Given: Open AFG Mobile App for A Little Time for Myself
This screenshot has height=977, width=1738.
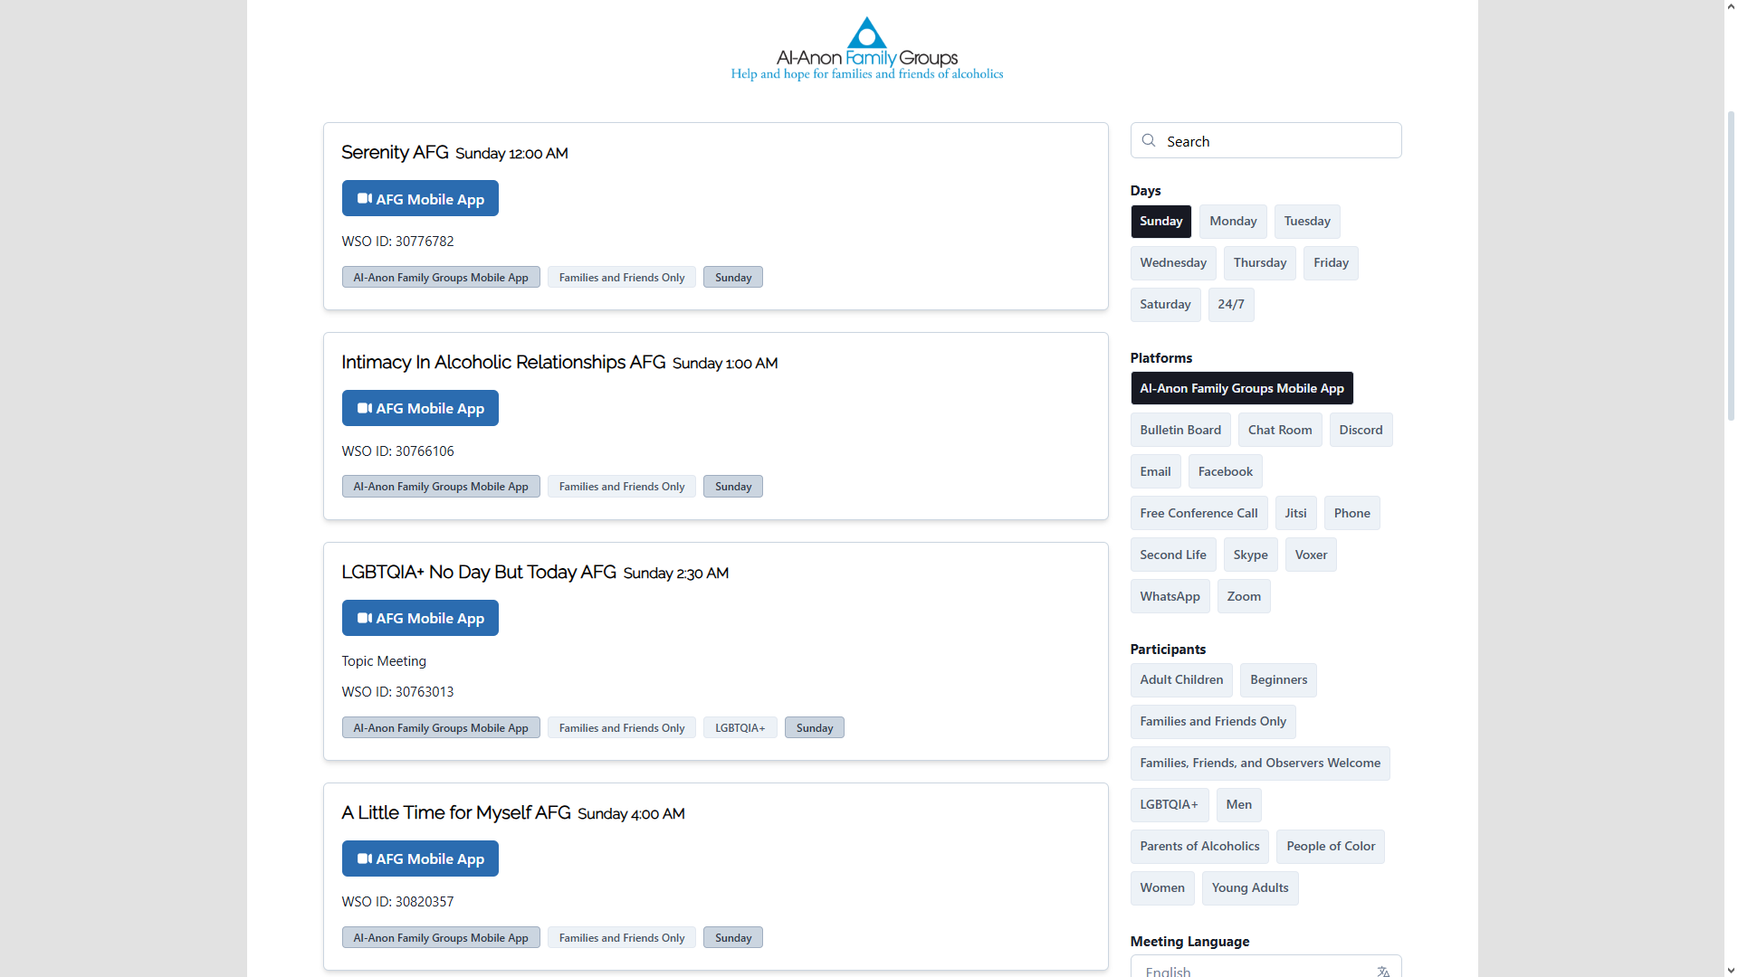Looking at the screenshot, I should pyautogui.click(x=420, y=858).
